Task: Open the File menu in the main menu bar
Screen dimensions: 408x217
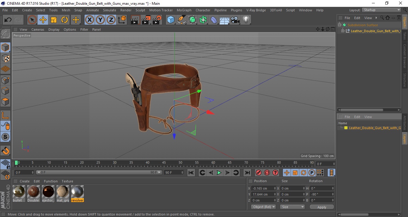Action: coord(5,10)
